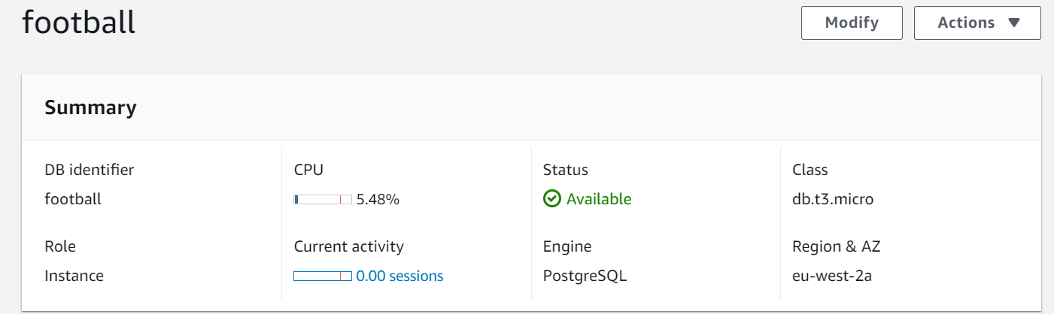Click the DB identifier label
Viewport: 1054px width, 314px height.
tap(89, 170)
